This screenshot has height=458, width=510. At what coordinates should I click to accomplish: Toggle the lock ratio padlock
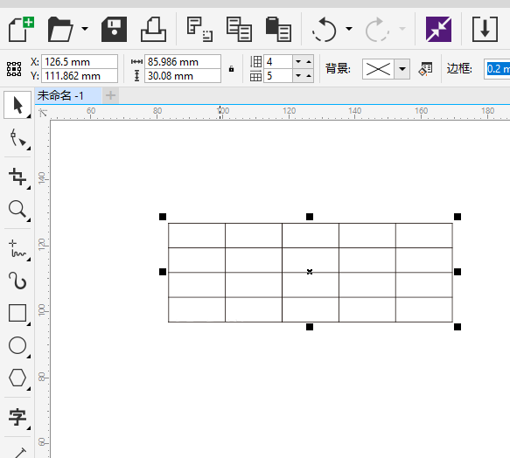(x=231, y=69)
